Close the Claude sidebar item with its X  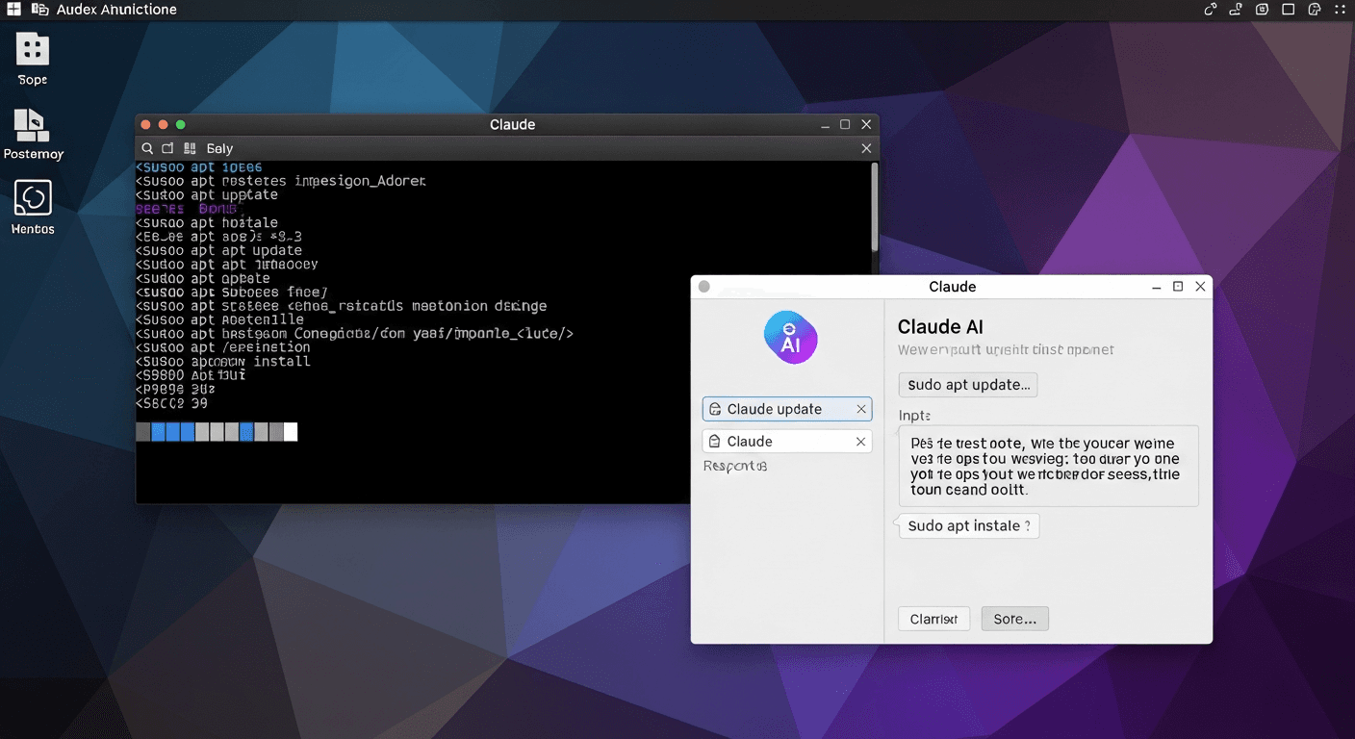[861, 442]
